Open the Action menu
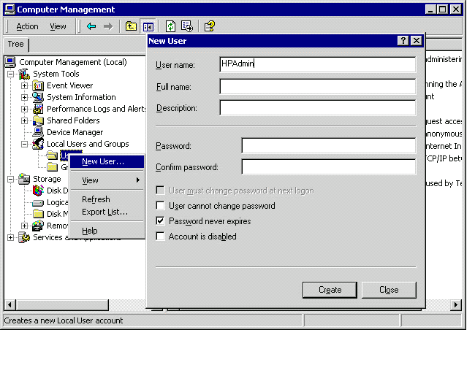The width and height of the screenshot is (475, 365). (27, 26)
